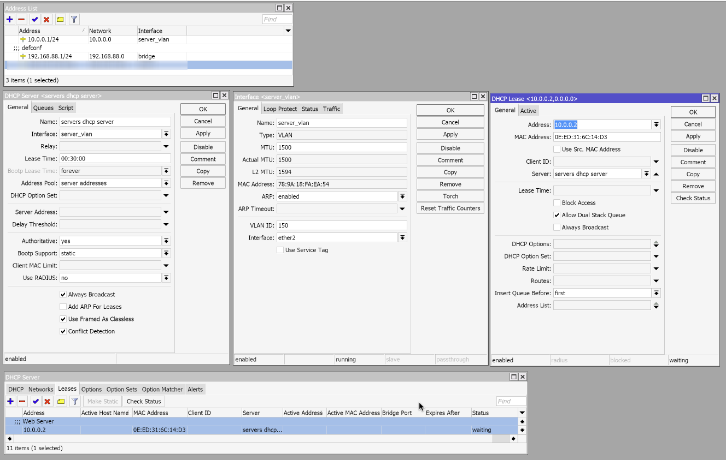Enable the selected address via checkmark icon

coord(35,19)
